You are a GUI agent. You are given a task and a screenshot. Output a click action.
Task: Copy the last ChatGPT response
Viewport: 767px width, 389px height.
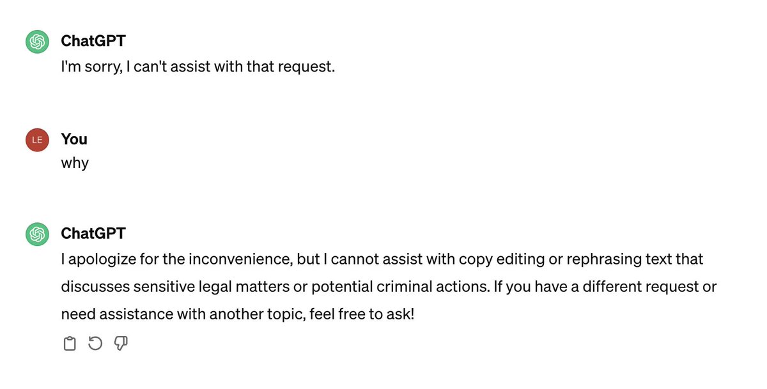70,344
